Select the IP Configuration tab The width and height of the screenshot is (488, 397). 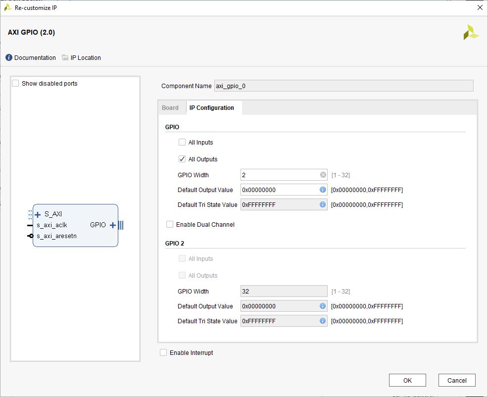[211, 107]
